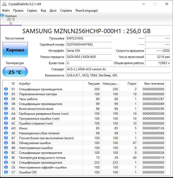Click status orb for Неисправимые ошибки row
Screen dimensions: 173x178
(x=6, y=148)
